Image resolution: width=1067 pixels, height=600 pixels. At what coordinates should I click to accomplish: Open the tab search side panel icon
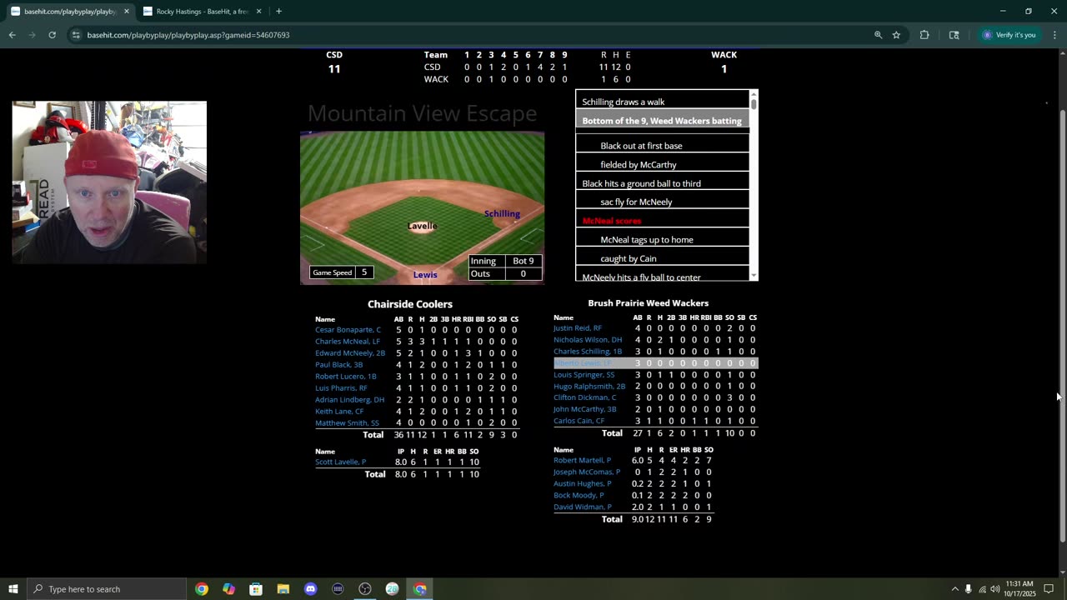tap(954, 35)
